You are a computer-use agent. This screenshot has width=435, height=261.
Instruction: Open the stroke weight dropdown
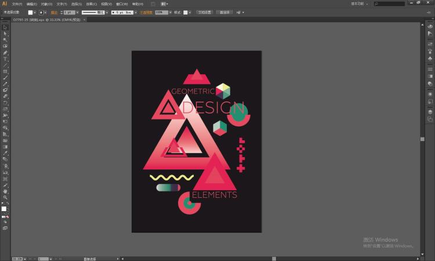(x=77, y=13)
